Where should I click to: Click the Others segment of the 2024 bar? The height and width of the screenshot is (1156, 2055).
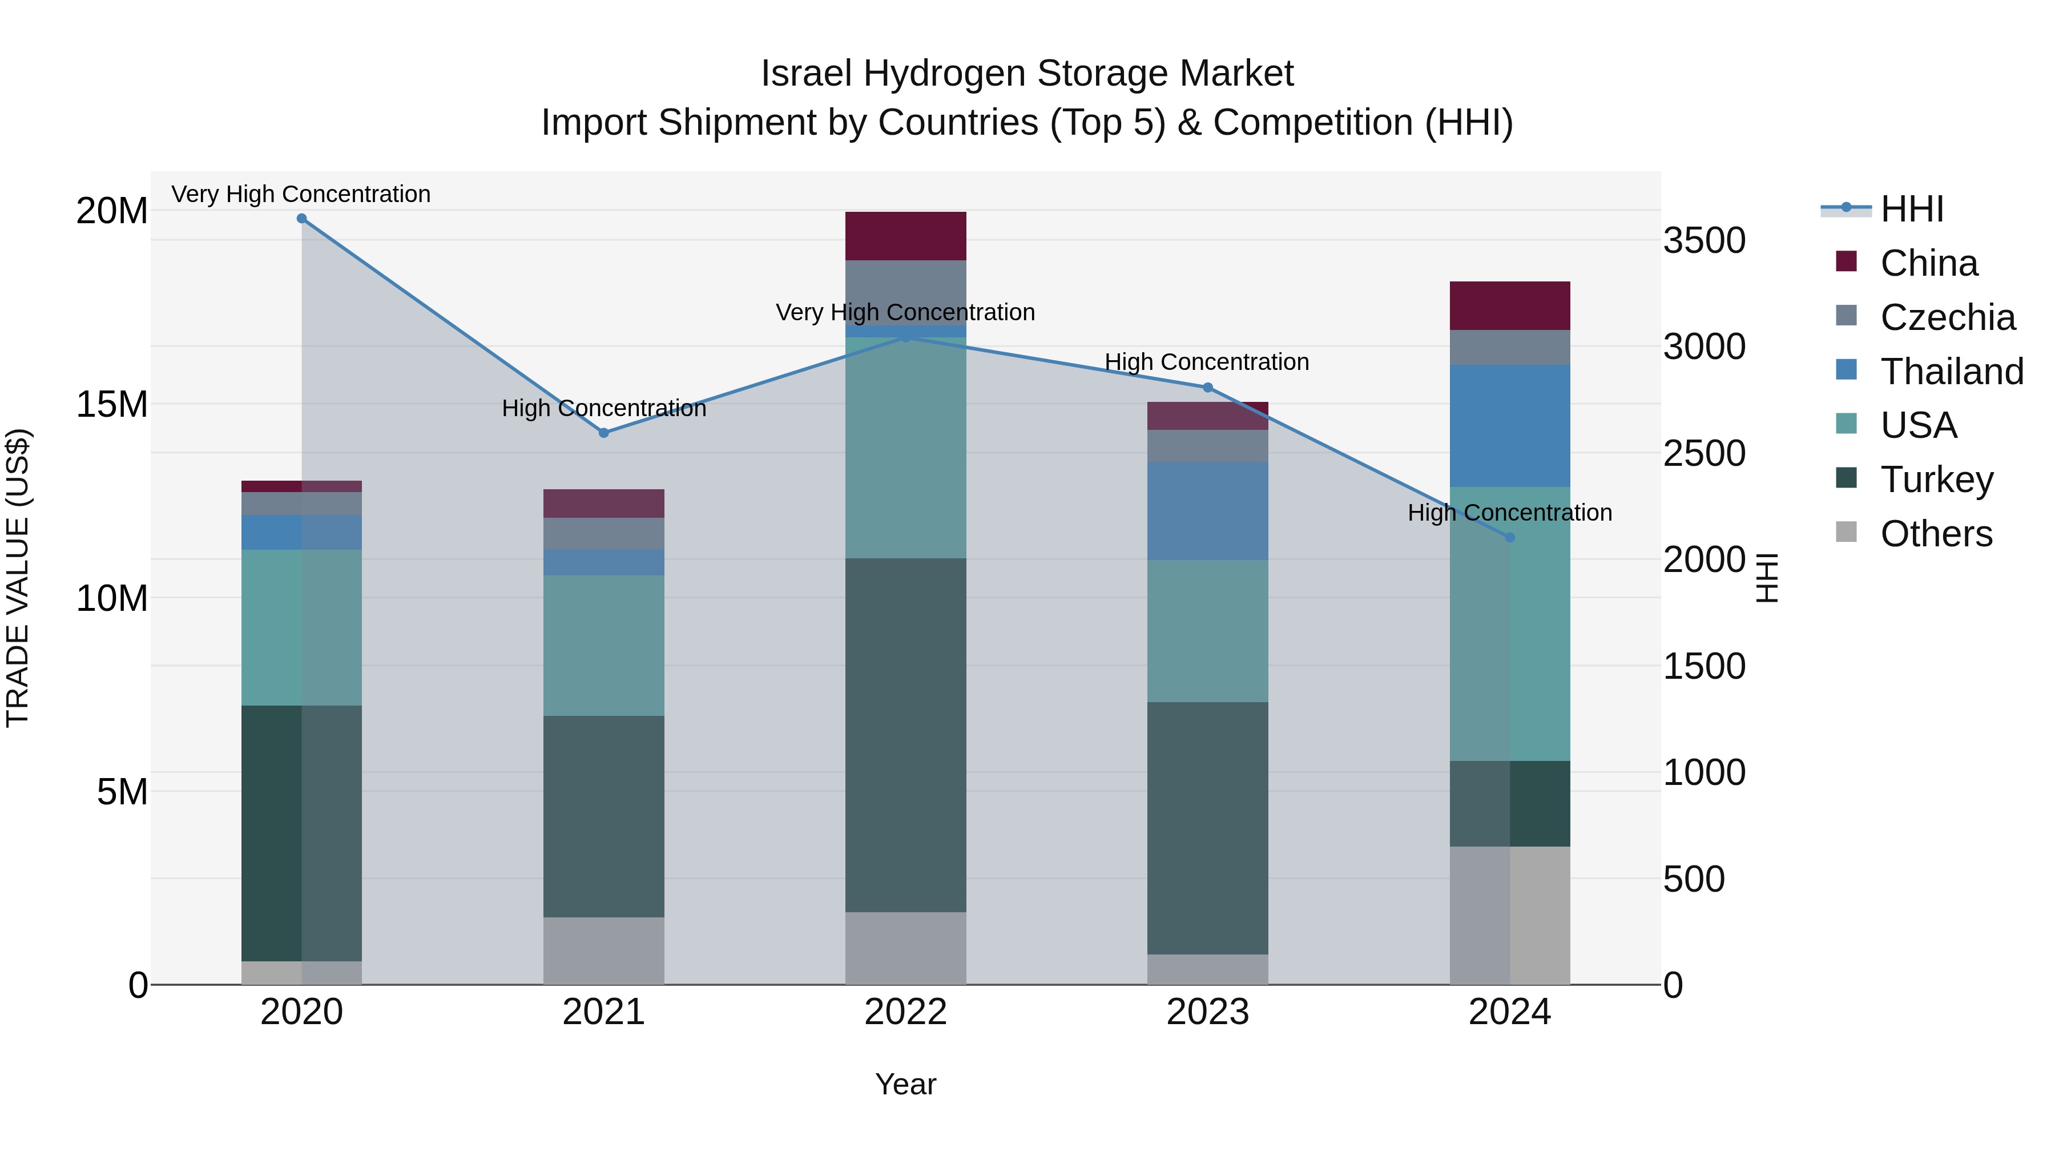click(1509, 915)
